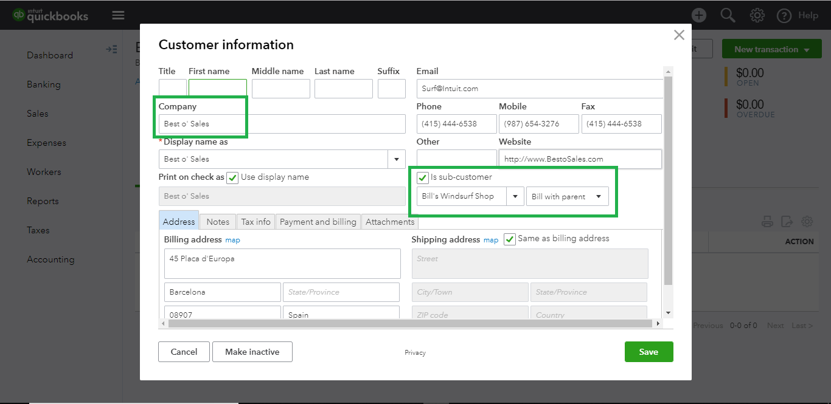Expand the Display name as dropdown
This screenshot has width=831, height=404.
tap(397, 159)
